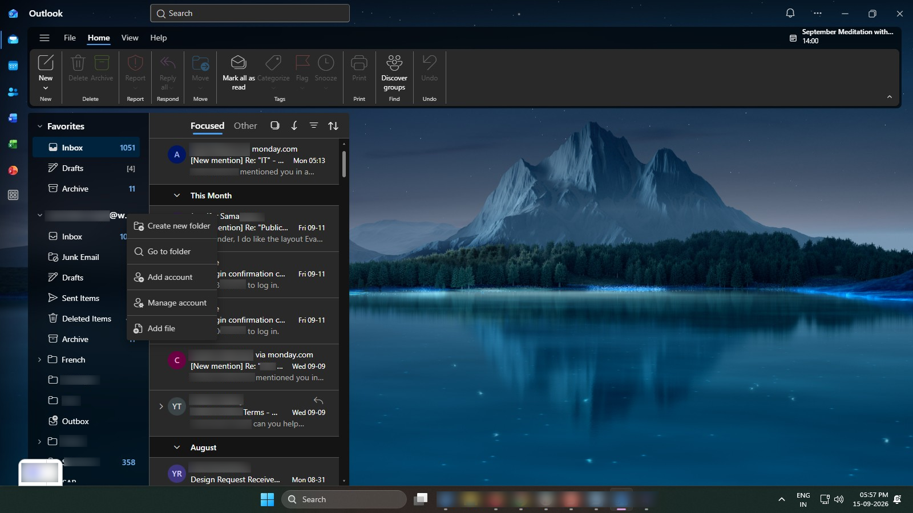Open the Sort arrows icon in message list
This screenshot has width=913, height=513.
tap(333, 125)
